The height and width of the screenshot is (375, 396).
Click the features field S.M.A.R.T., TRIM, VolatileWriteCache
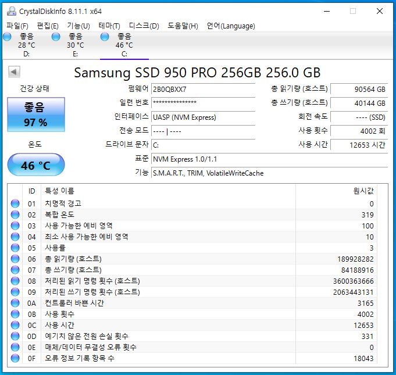tap(269, 173)
